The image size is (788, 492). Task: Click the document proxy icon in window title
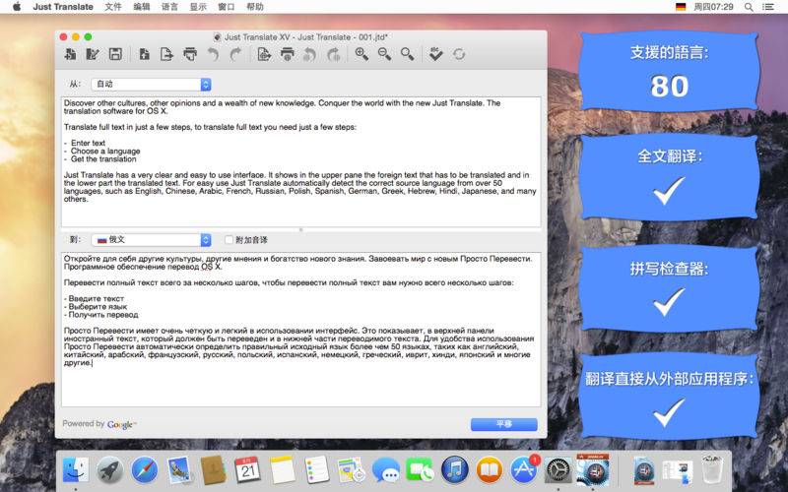pyautogui.click(x=217, y=37)
